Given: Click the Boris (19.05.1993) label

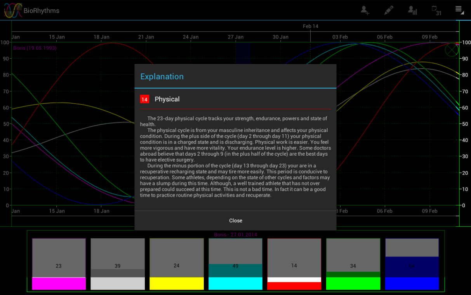Looking at the screenshot, I should click(35, 48).
